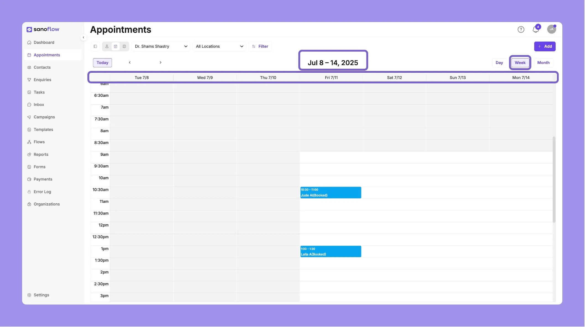
Task: Click the sanoflow logo
Action: pyautogui.click(x=43, y=29)
